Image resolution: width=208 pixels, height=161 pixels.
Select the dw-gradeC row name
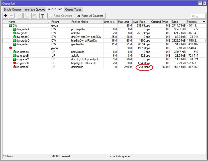click(23, 37)
